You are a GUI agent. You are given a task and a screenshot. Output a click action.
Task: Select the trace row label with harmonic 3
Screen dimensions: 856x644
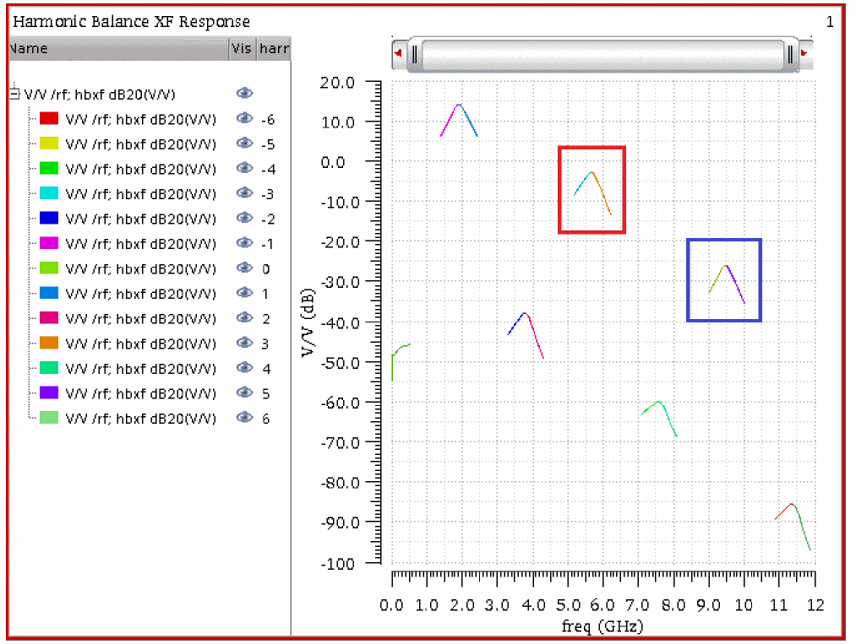point(141,344)
